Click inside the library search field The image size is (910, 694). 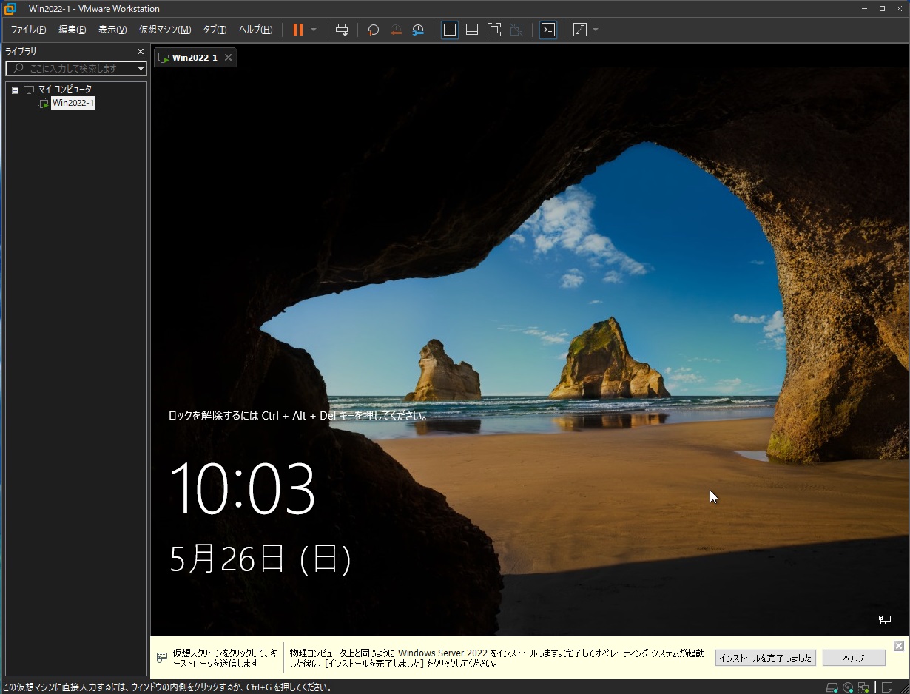tap(74, 68)
